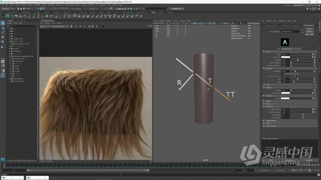Click the single-pane layout icon in sidebar
The image size is (321, 180).
click(3, 61)
